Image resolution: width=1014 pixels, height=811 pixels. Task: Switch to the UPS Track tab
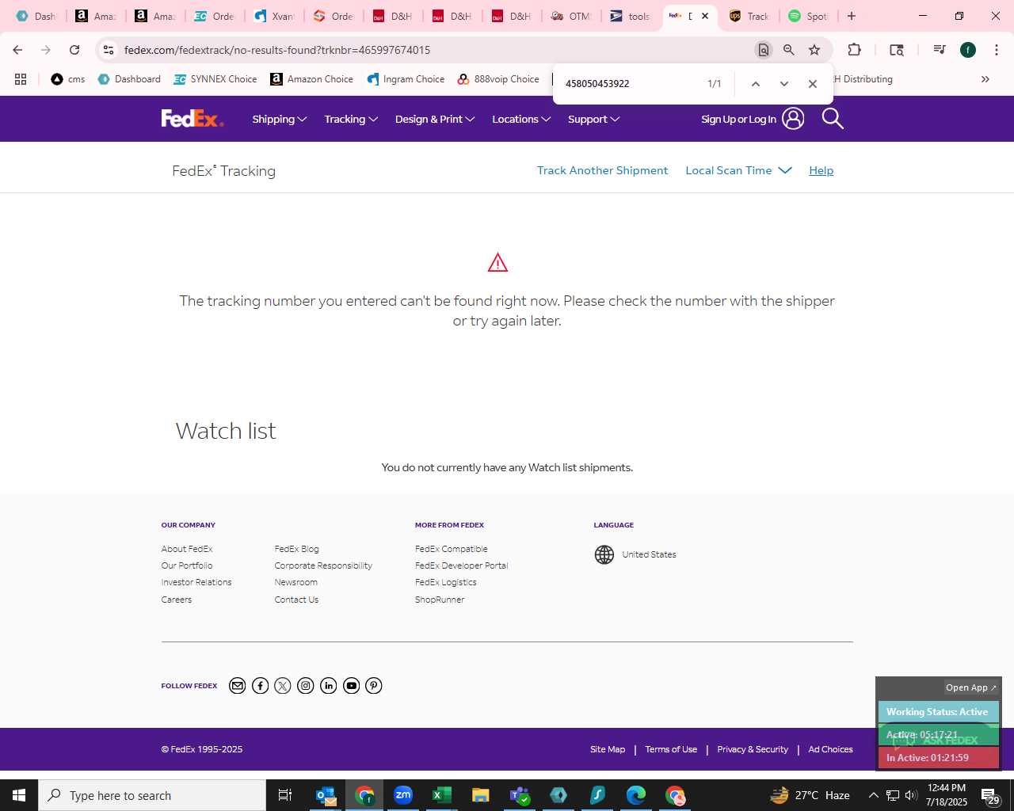pyautogui.click(x=749, y=16)
